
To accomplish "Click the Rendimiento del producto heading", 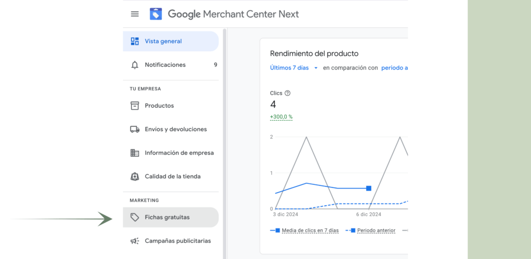I will (x=314, y=53).
